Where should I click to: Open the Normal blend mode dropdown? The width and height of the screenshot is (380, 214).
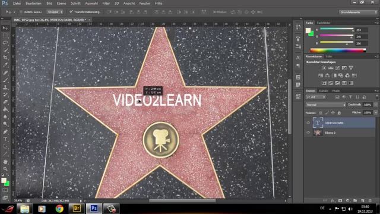point(326,105)
